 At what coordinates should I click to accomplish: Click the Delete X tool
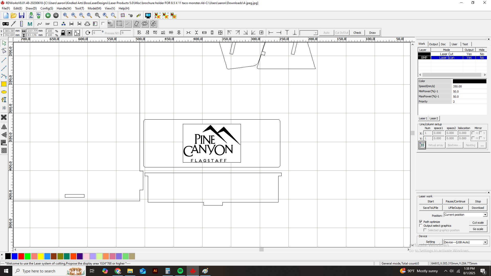click(4, 117)
